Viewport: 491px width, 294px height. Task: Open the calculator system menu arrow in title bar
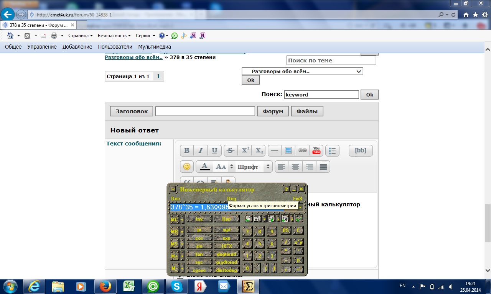[x=173, y=189]
